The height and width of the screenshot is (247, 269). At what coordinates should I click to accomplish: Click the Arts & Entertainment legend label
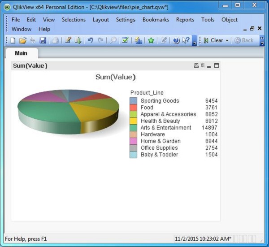pyautogui.click(x=166, y=128)
